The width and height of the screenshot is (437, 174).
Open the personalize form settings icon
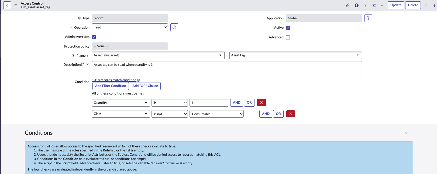point(374,5)
